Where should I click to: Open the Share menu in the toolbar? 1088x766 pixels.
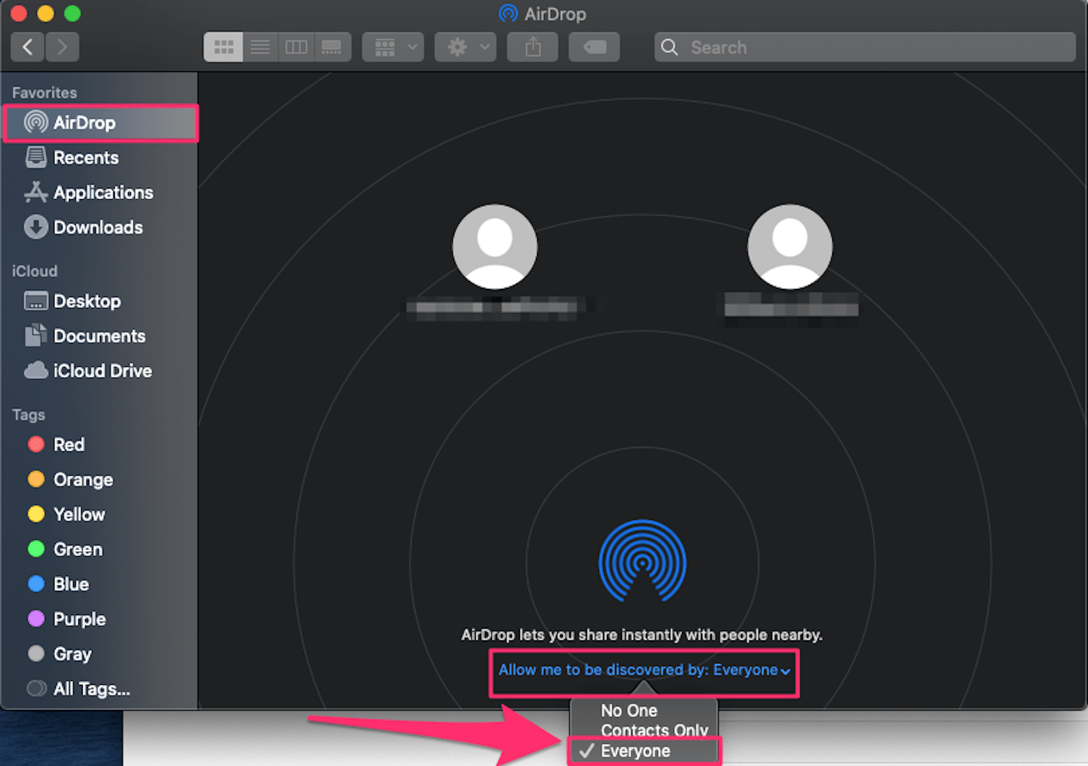[x=532, y=47]
